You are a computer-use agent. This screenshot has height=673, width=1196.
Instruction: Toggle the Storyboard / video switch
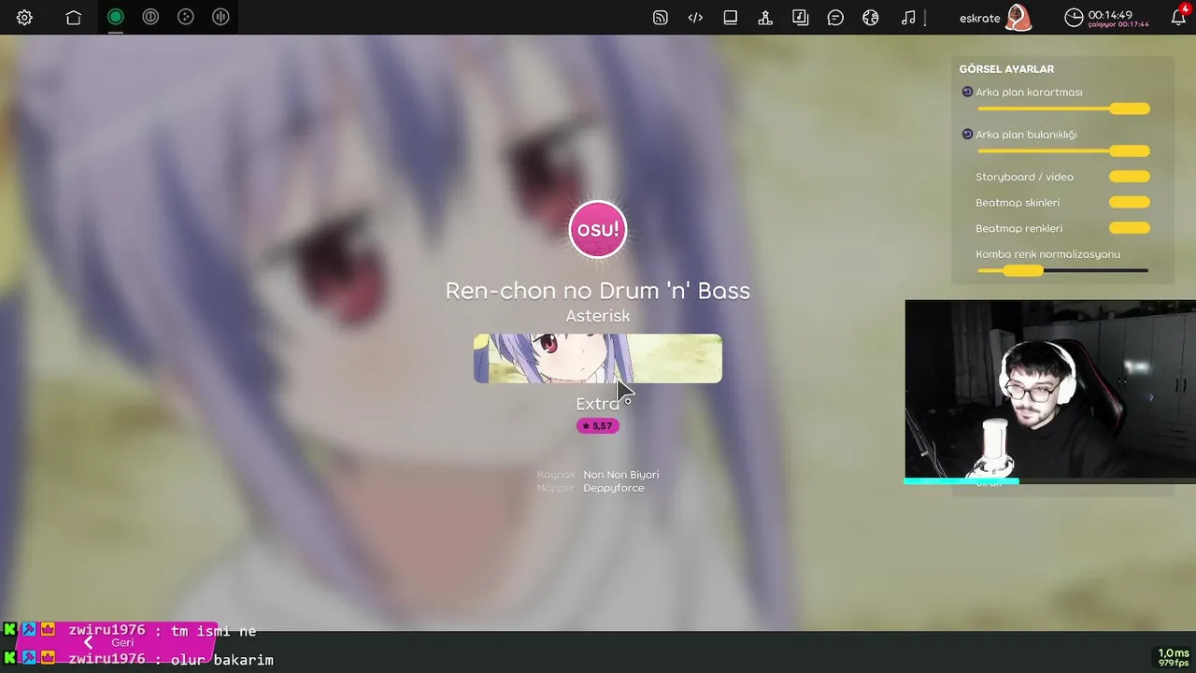tap(1129, 177)
